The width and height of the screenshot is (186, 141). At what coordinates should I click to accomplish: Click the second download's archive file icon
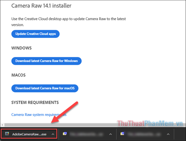tap(65, 134)
